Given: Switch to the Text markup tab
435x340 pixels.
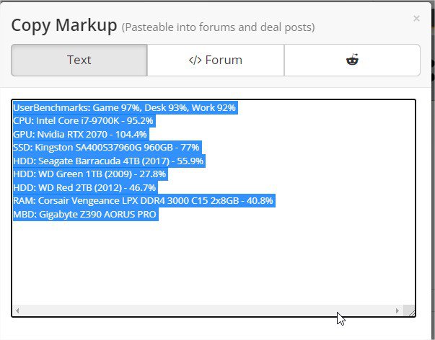Looking at the screenshot, I should point(79,60).
